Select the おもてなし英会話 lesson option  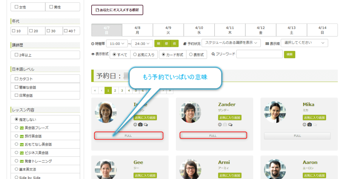(x=16, y=144)
